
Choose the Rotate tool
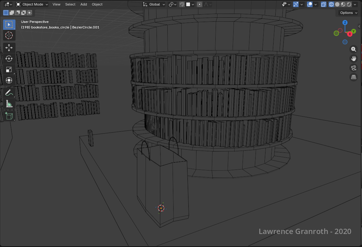click(9, 59)
